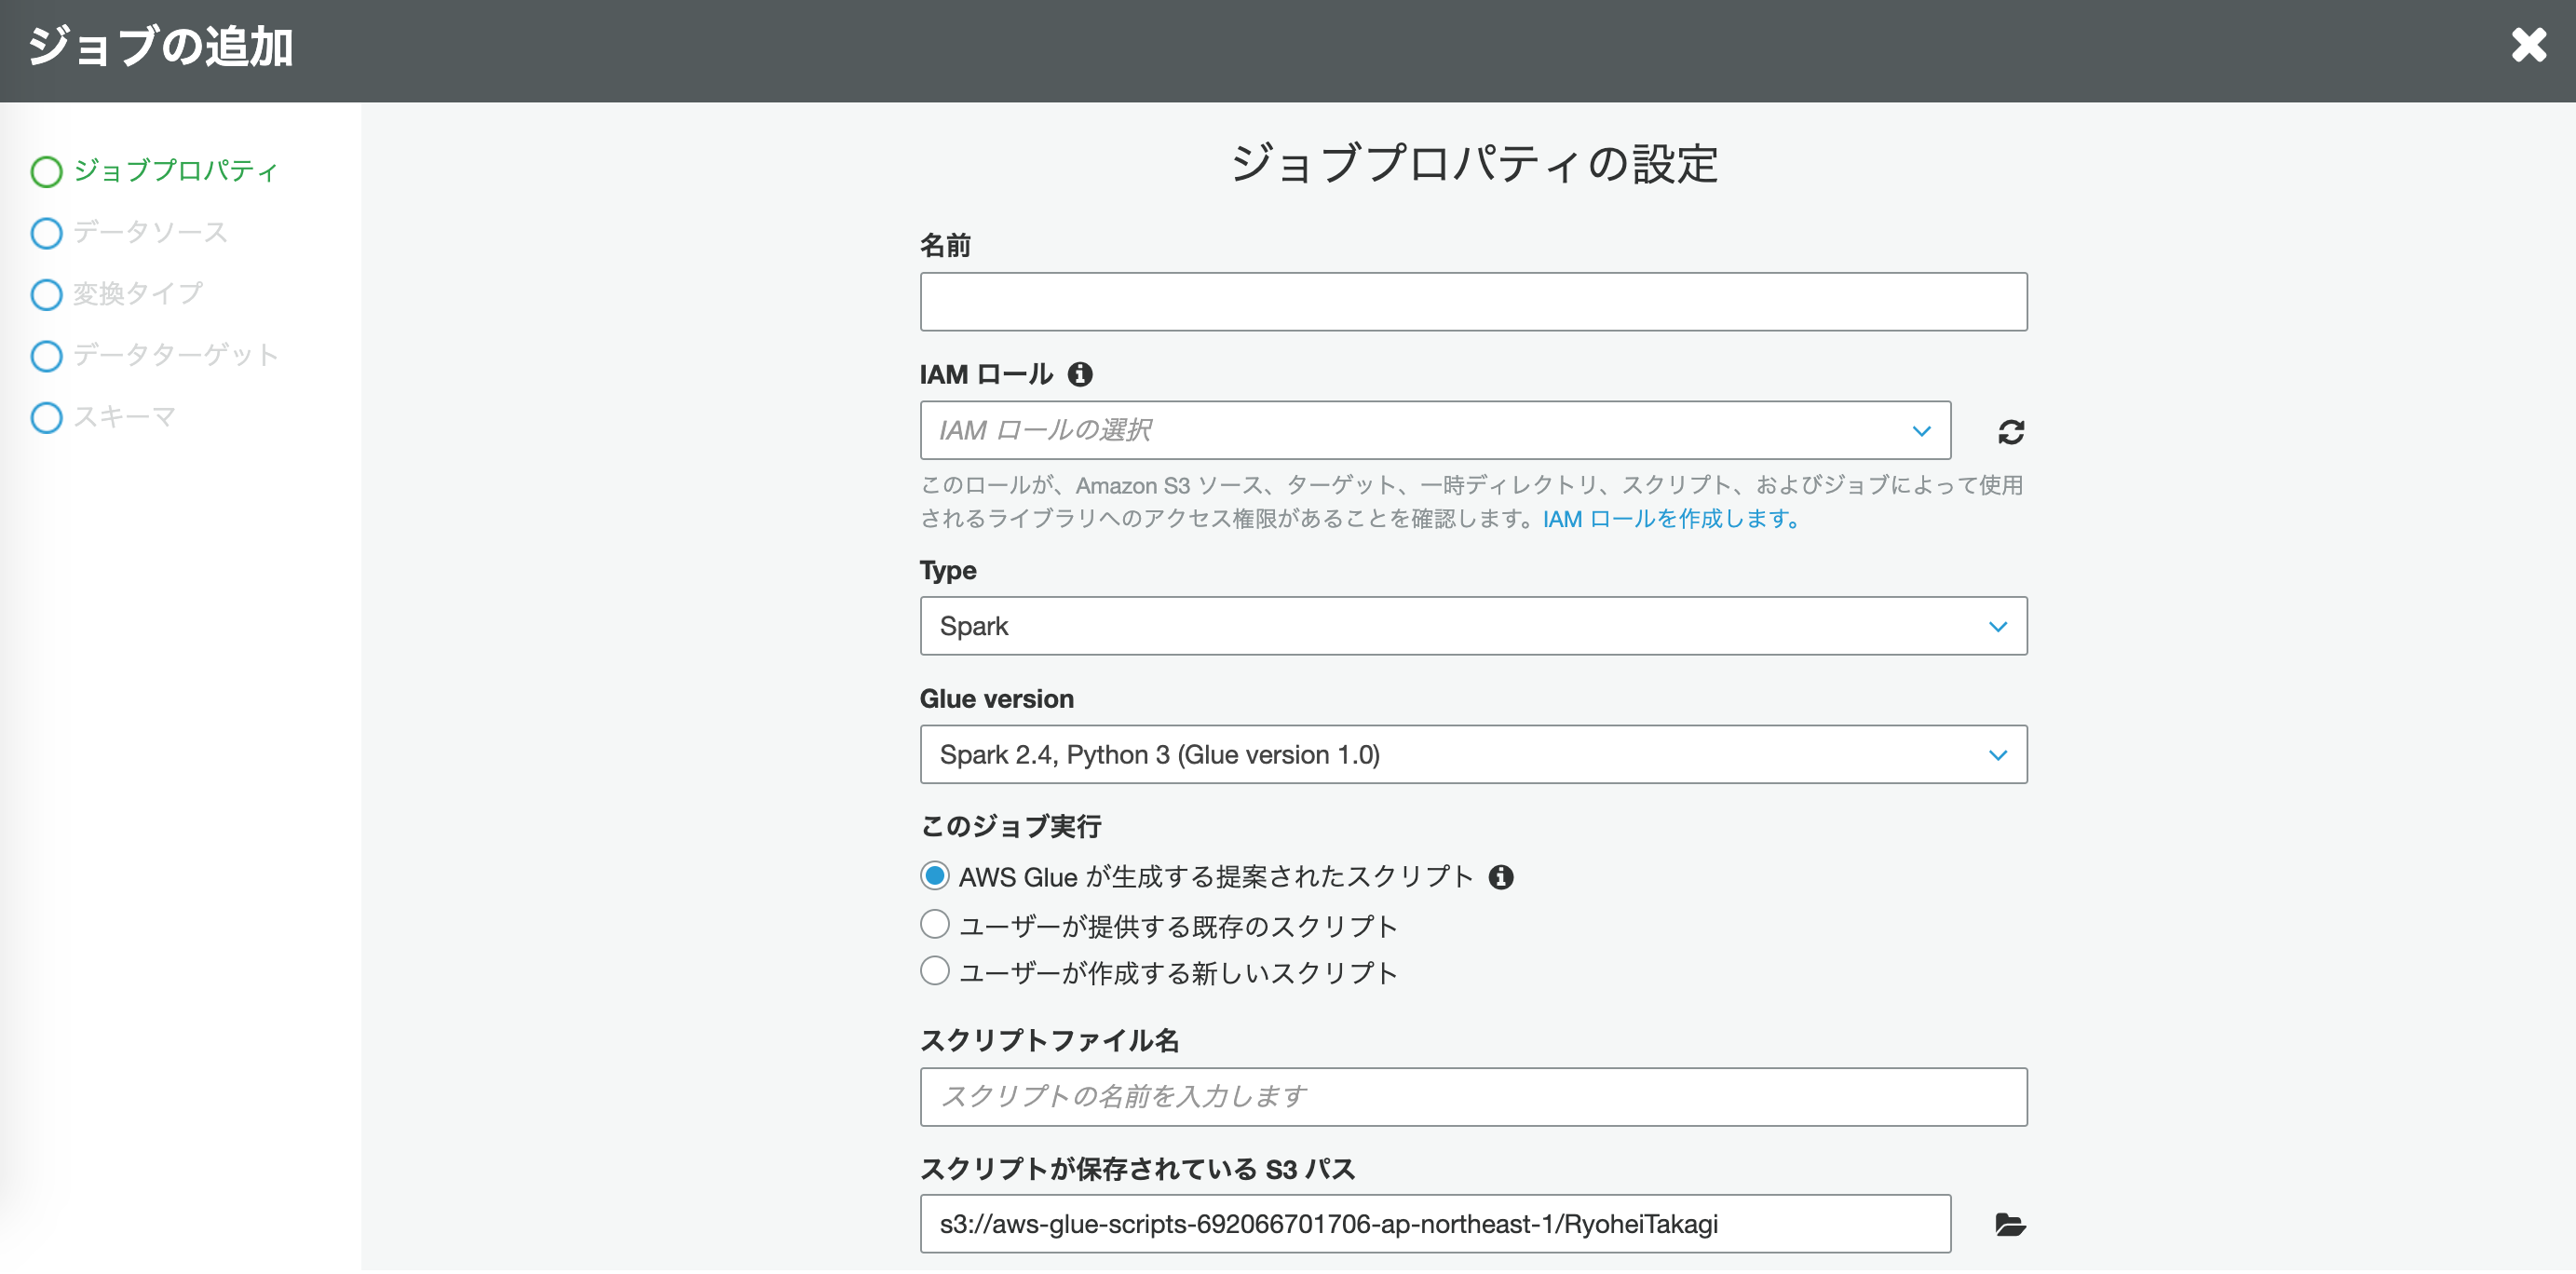Close the ジョブの追加 dialog with X

[2528, 45]
